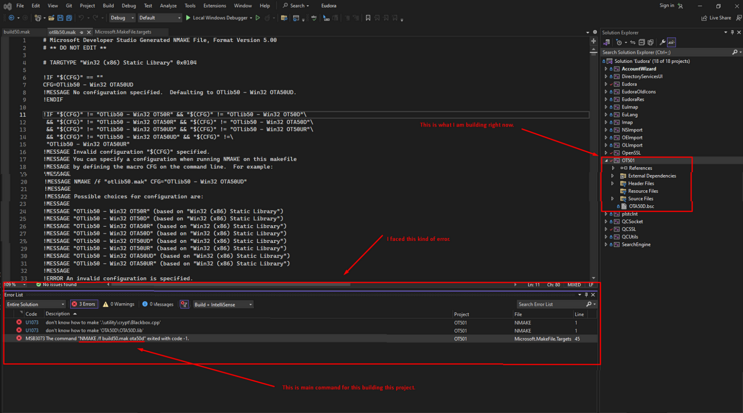Screen dimensions: 743x413
Task: Start Without Debugging using the hollow play icon
Action: (258, 18)
